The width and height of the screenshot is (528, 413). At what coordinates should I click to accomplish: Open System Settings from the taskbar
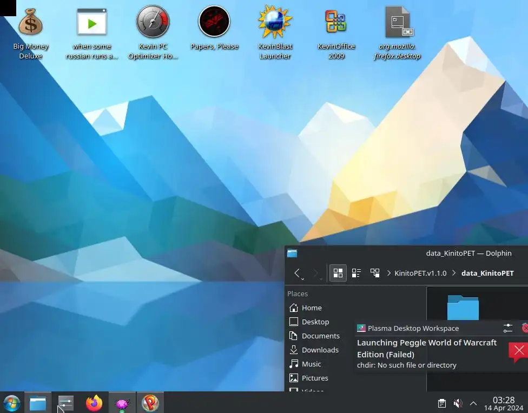pyautogui.click(x=65, y=403)
